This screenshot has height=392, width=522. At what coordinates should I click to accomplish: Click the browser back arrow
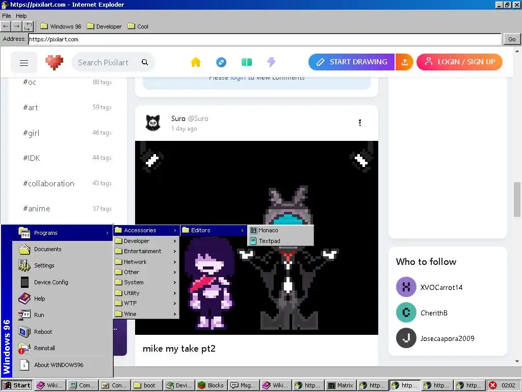[x=6, y=27]
